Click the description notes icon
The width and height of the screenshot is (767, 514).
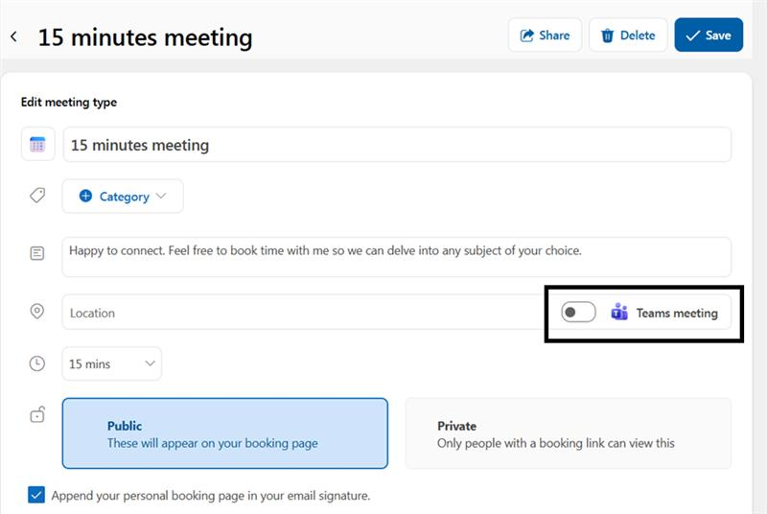click(x=37, y=253)
